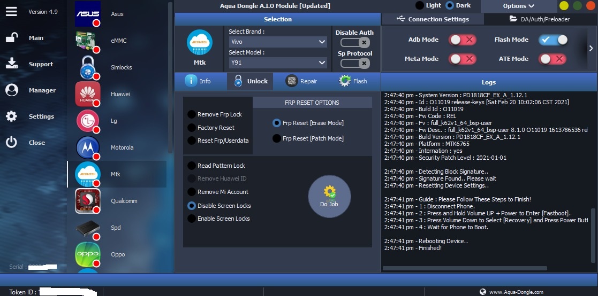Select the Motorola logo icon

click(x=88, y=147)
